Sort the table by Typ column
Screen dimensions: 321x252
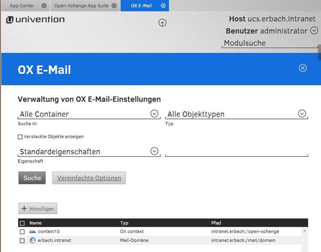click(x=124, y=223)
